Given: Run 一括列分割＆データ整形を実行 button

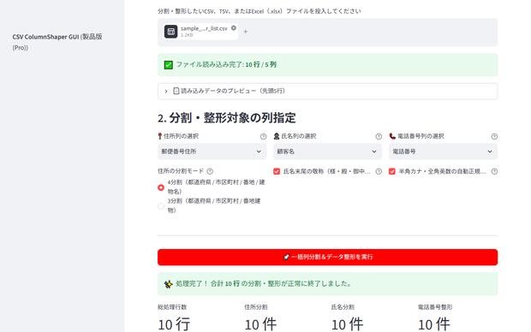Looking at the screenshot, I should (327, 258).
